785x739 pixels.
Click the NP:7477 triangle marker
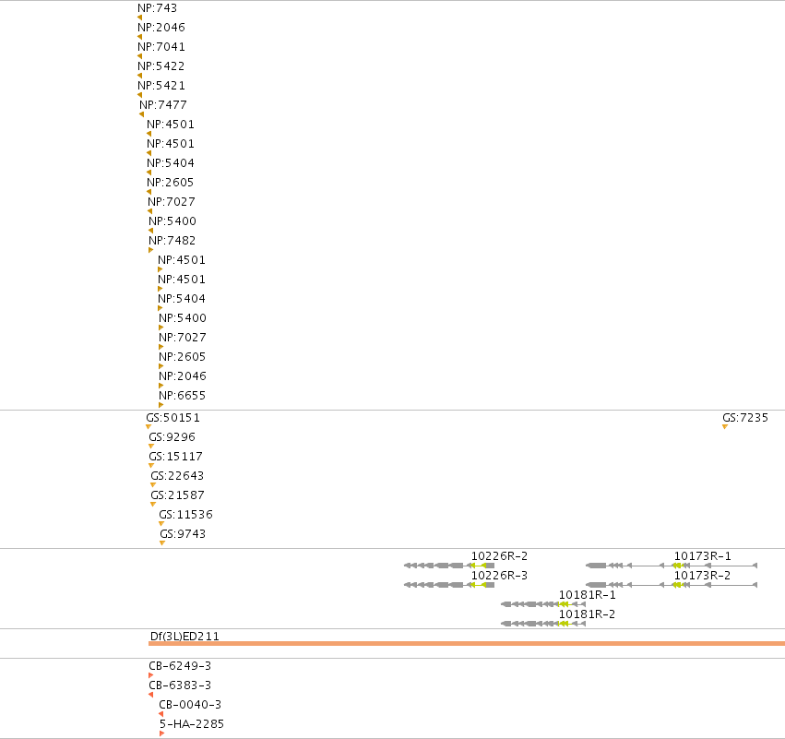pyautogui.click(x=142, y=114)
